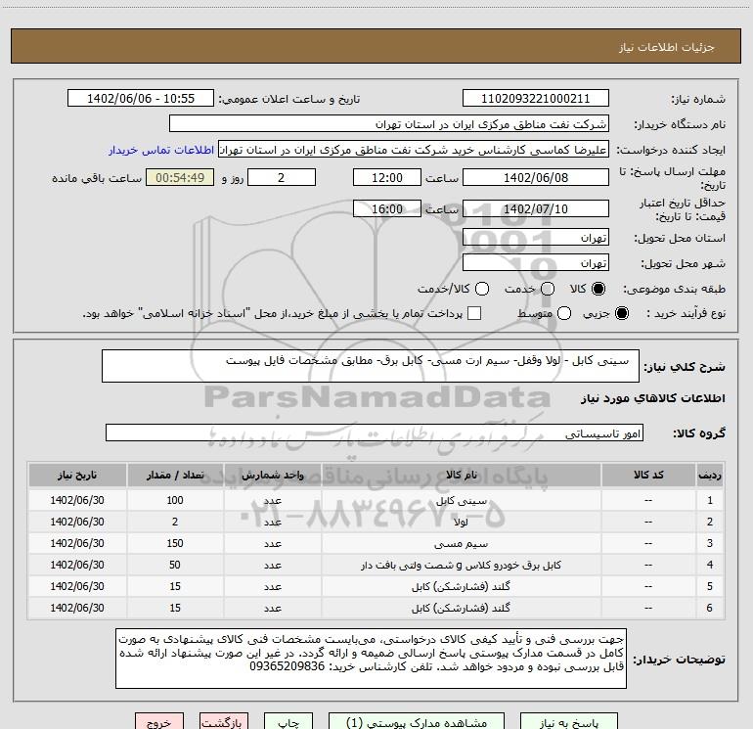Click the مشاهده مدارک پیوستی (1) button
The width and height of the screenshot is (753, 729).
click(417, 722)
